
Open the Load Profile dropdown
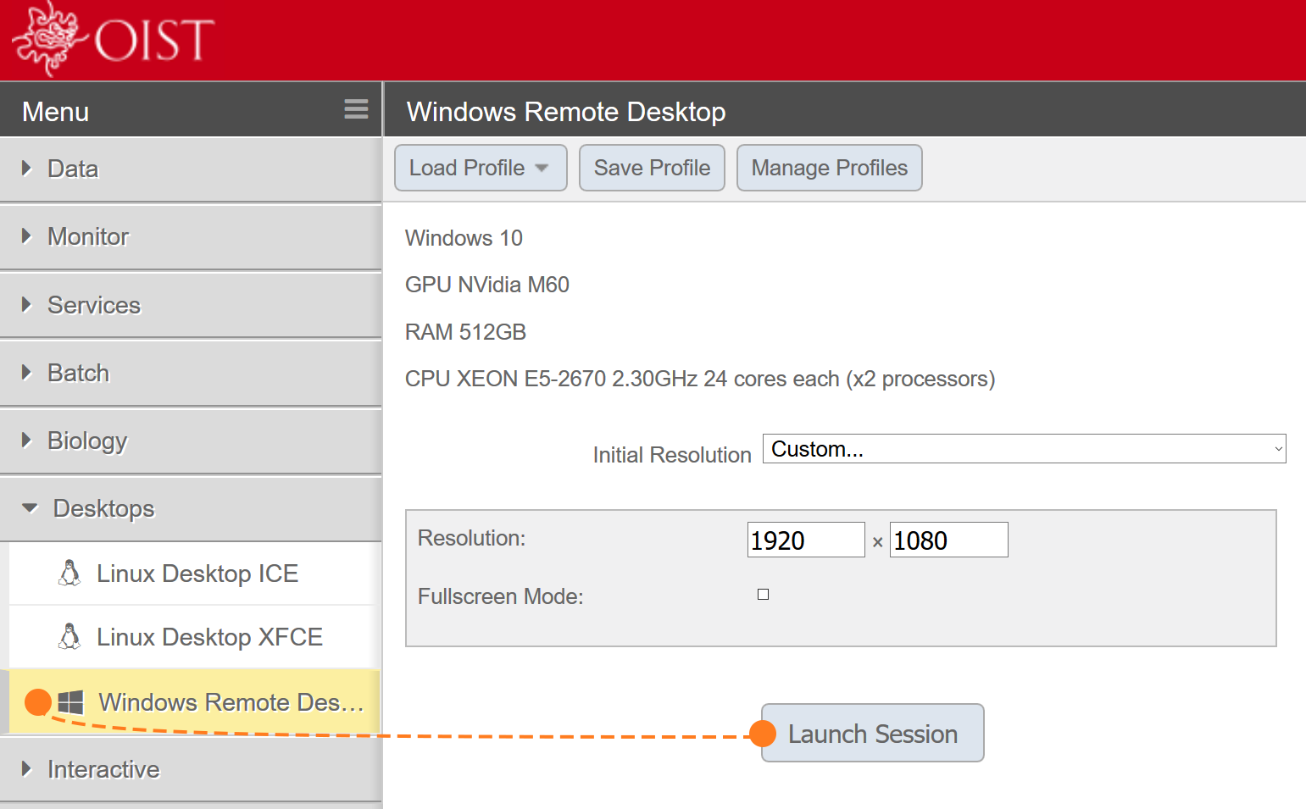click(x=480, y=168)
